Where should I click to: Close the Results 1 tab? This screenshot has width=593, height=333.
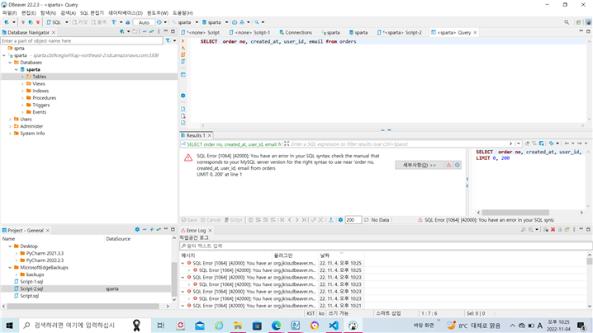pyautogui.click(x=210, y=135)
